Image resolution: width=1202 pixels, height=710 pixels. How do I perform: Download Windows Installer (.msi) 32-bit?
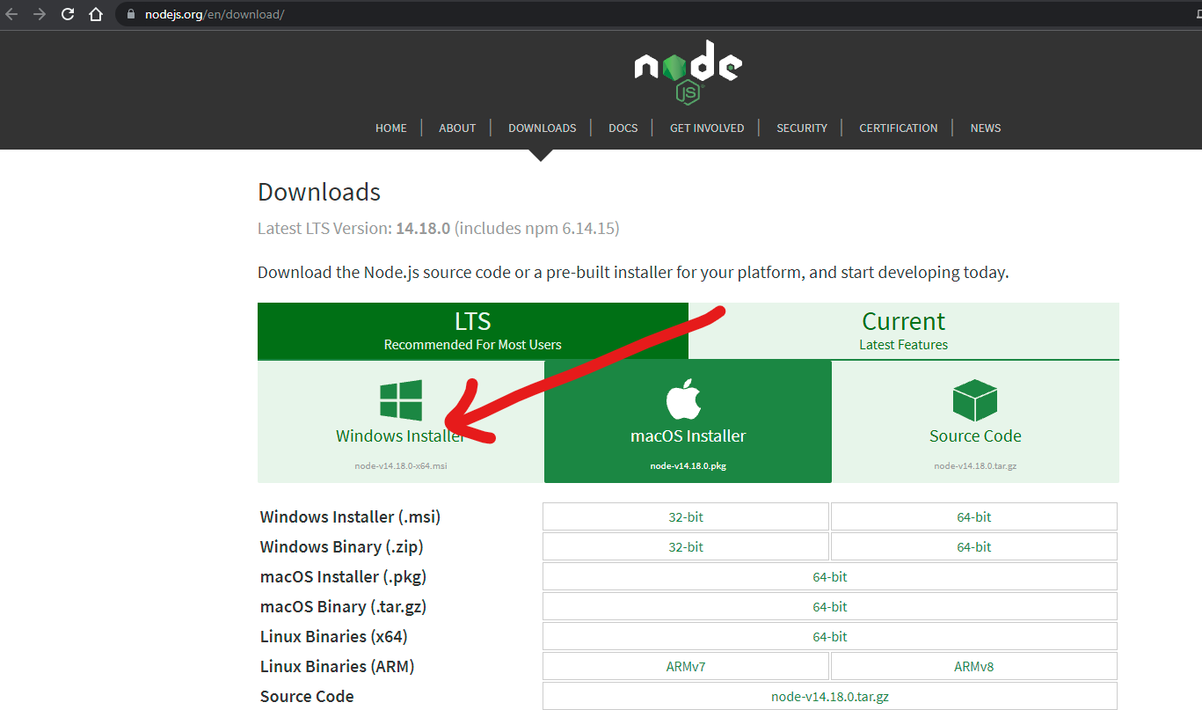[686, 517]
